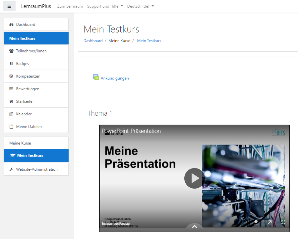Click Meine Kurse in the breadcrumb
Screen dimensions: 298x239
click(119, 41)
